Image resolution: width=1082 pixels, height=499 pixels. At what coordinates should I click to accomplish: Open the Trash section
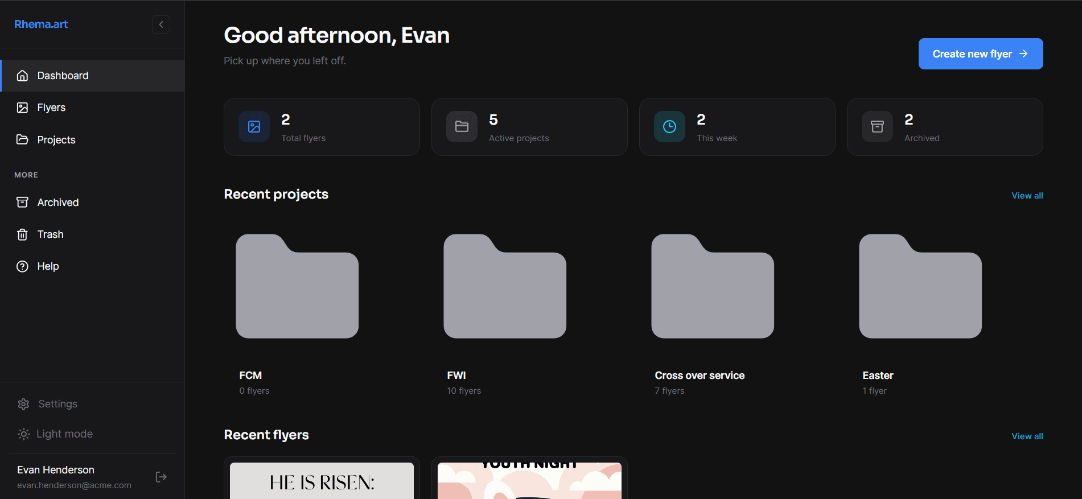pos(92,234)
